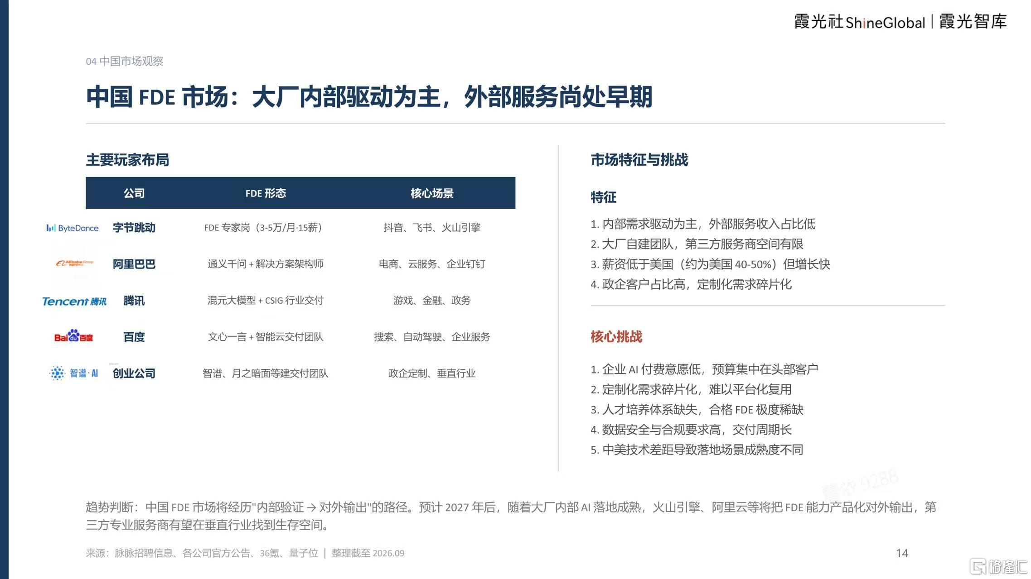Screen dimensions: 1031x579
Task: Click 大厂自建团队，第三方服务商空间有限
Action: tap(697, 244)
